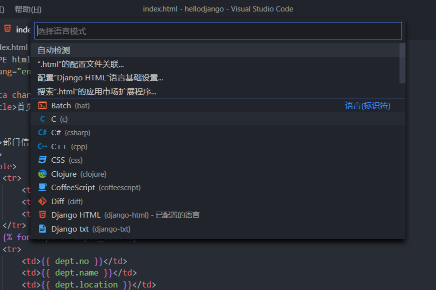Focus the language mode search box

click(x=218, y=31)
